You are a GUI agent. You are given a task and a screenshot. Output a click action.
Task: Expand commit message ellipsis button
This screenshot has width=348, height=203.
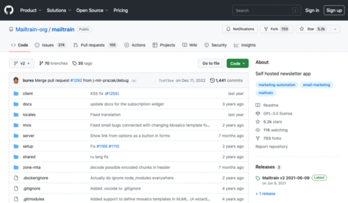[x=134, y=81]
